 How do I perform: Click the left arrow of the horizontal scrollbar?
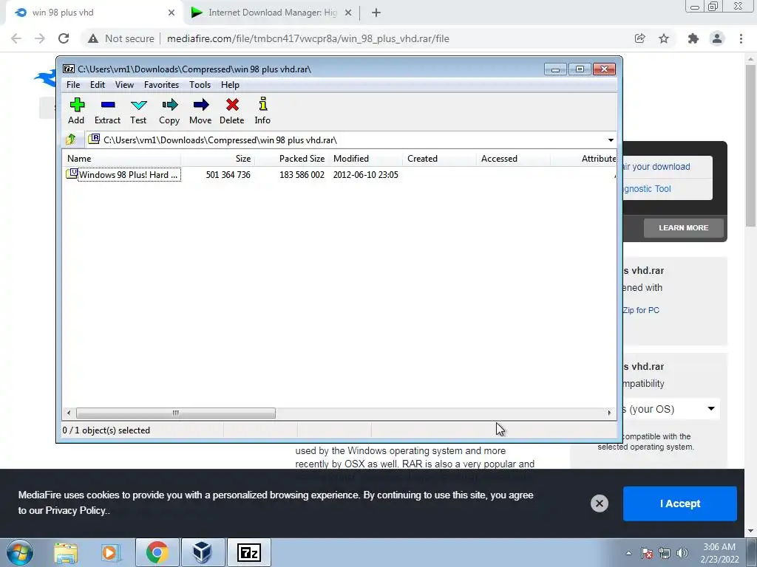coord(69,413)
